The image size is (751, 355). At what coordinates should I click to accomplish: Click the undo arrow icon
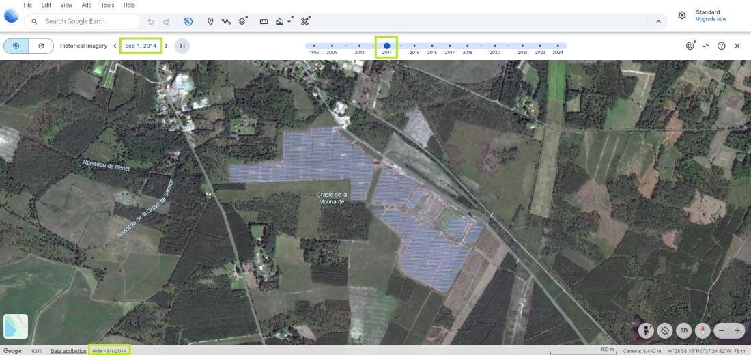[151, 22]
